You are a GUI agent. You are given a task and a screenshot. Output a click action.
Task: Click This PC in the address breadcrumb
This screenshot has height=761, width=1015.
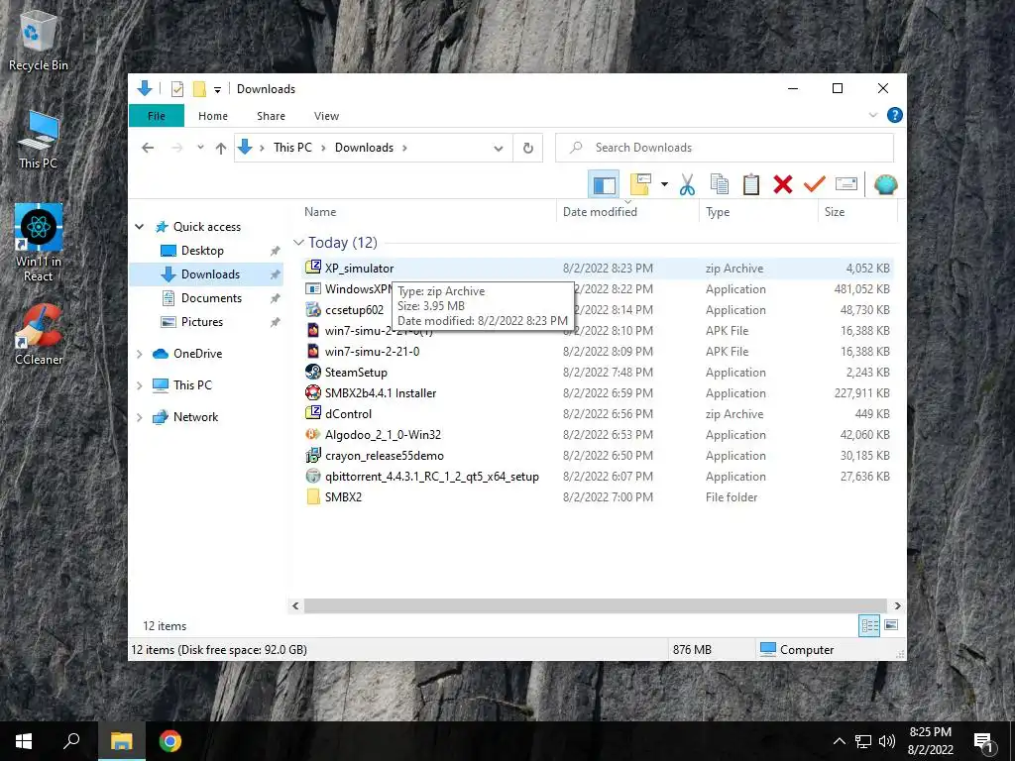coord(292,148)
